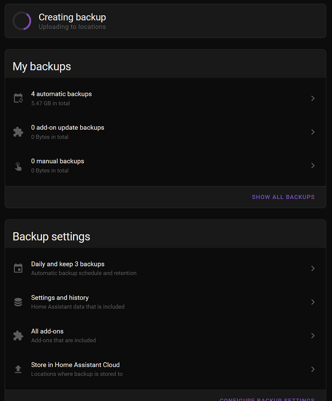332x401 pixels.
Task: Click the add-on update backups puzzle icon
Action: coord(18,132)
